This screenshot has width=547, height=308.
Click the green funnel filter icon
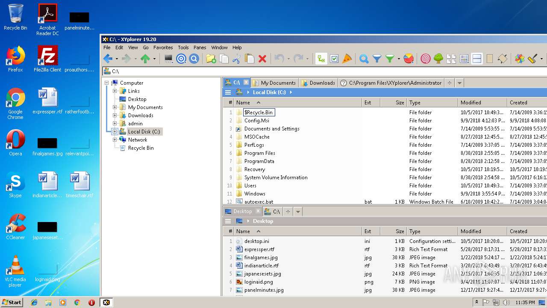(x=390, y=59)
